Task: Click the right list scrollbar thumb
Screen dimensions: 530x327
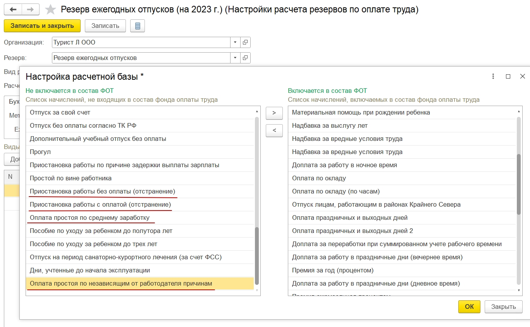Action: coord(519,184)
